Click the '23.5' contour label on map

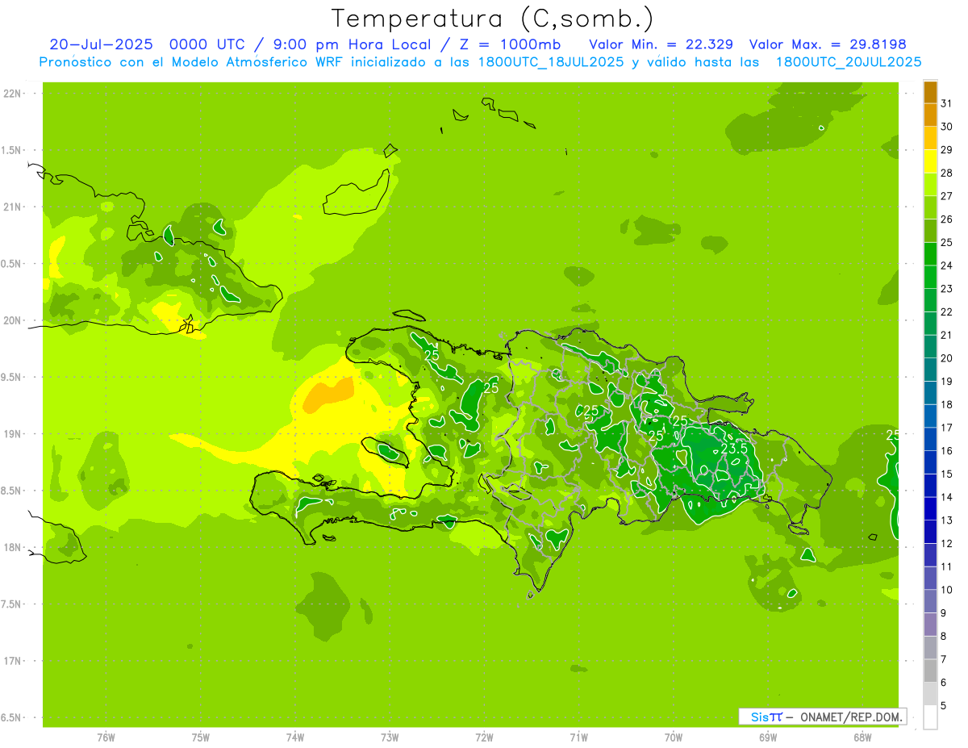[734, 449]
